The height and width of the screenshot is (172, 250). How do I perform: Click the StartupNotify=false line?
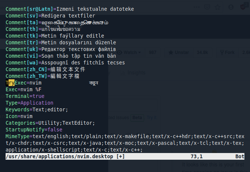click(x=34, y=130)
